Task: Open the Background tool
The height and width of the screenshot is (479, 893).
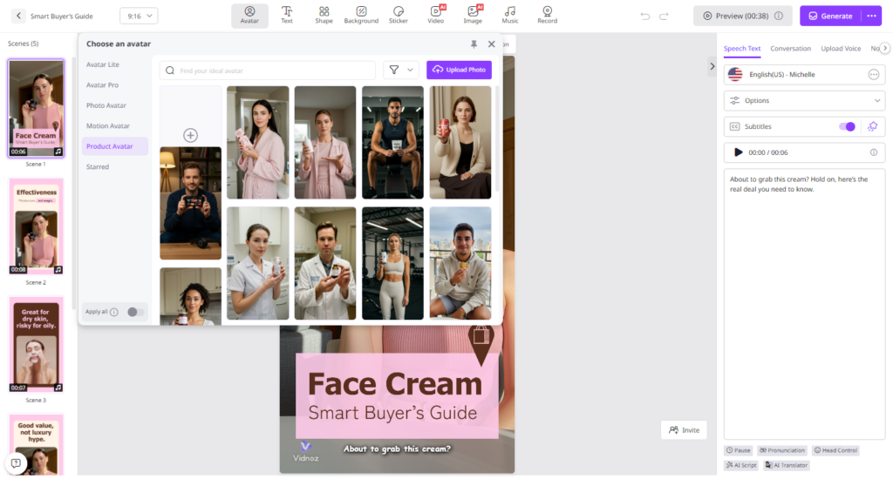Action: pos(361,16)
